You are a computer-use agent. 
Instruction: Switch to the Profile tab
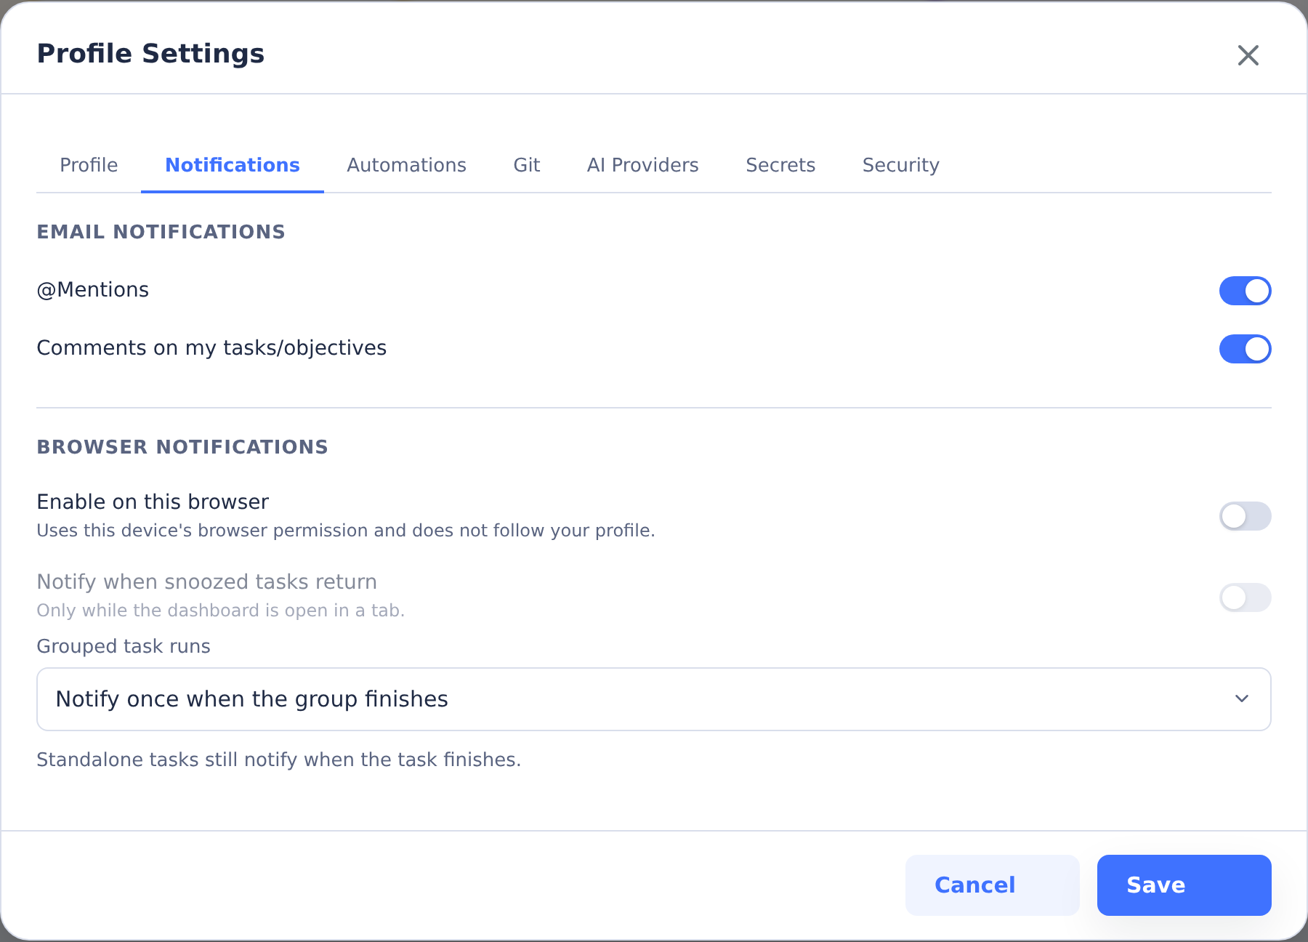[89, 165]
